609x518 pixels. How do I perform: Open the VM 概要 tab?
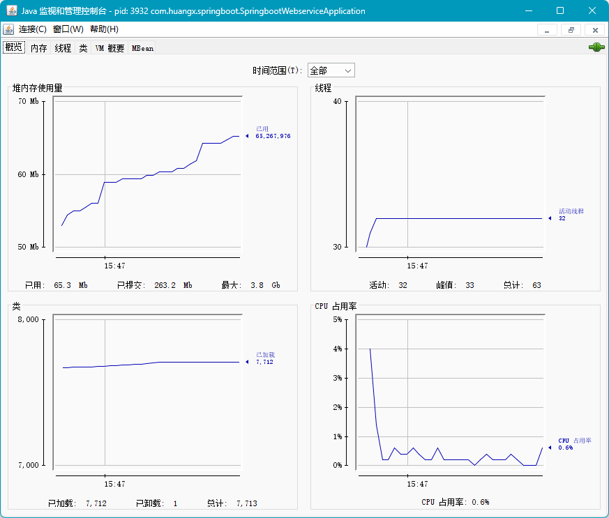point(110,47)
